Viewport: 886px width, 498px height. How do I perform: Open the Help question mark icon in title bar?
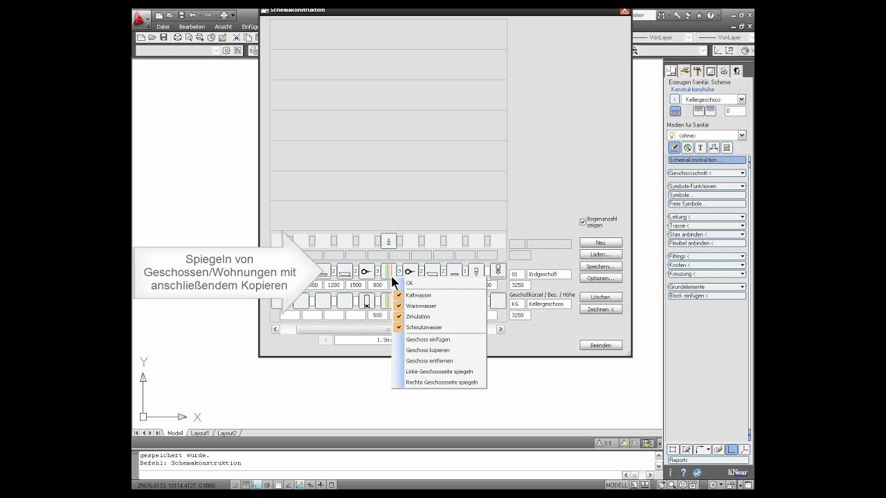(x=710, y=15)
